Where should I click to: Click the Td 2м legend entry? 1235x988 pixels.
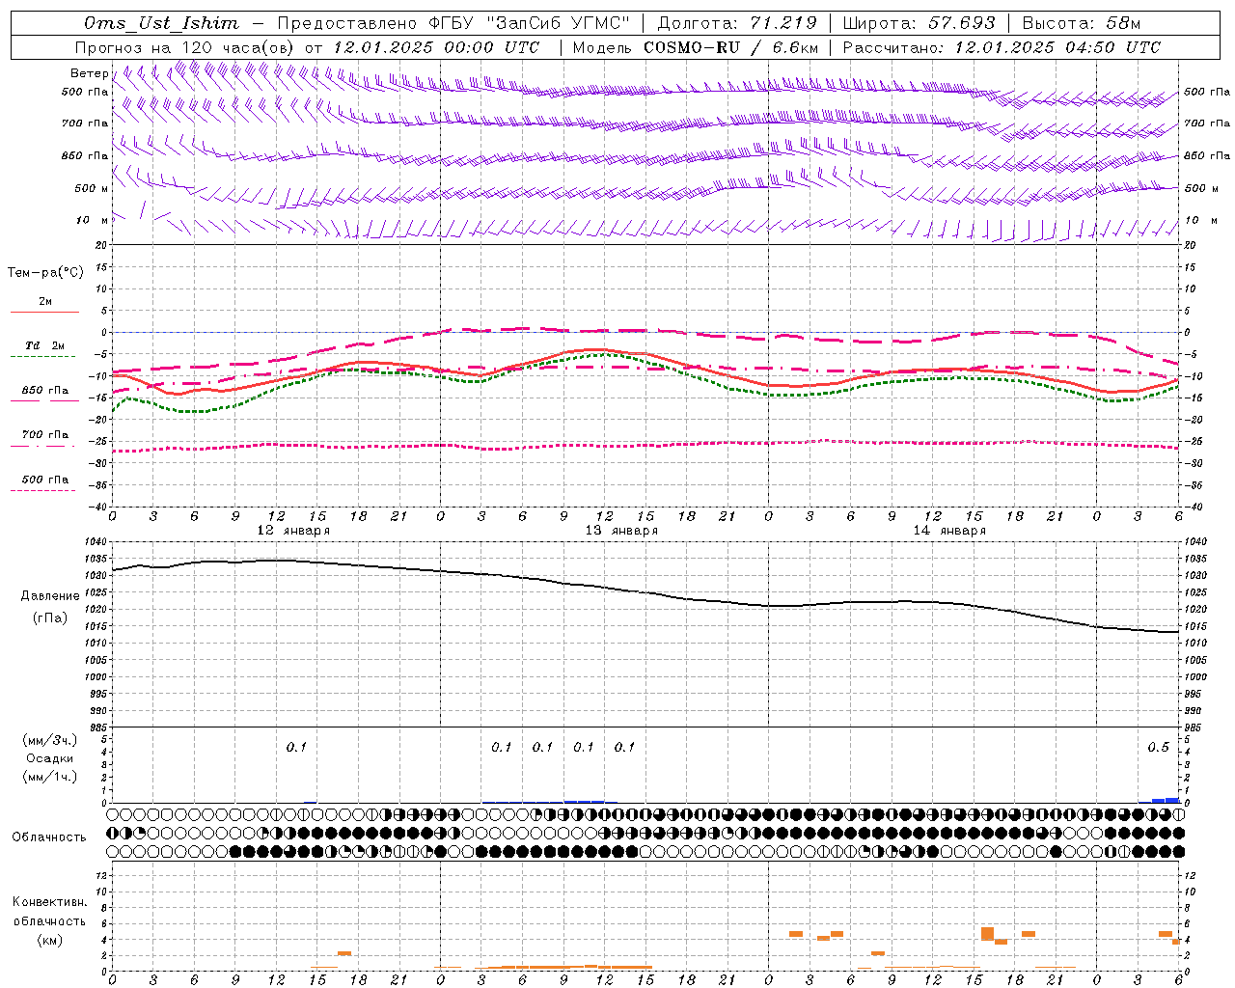(44, 345)
